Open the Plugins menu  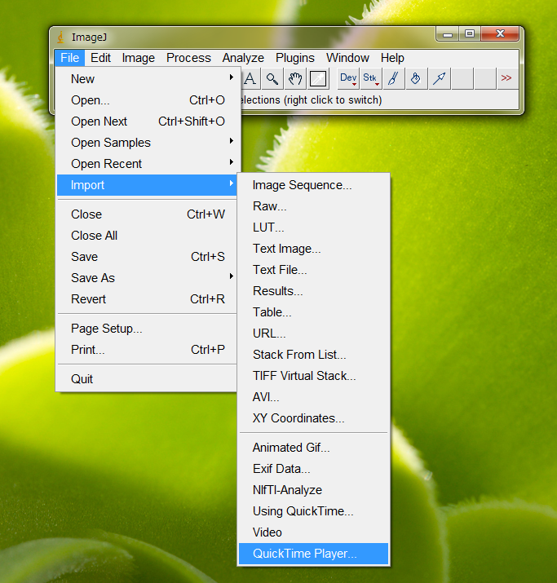point(295,58)
